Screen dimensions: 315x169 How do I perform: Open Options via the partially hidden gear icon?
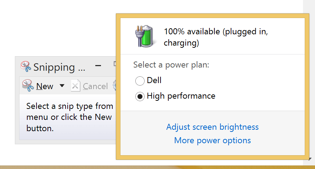click(x=114, y=86)
